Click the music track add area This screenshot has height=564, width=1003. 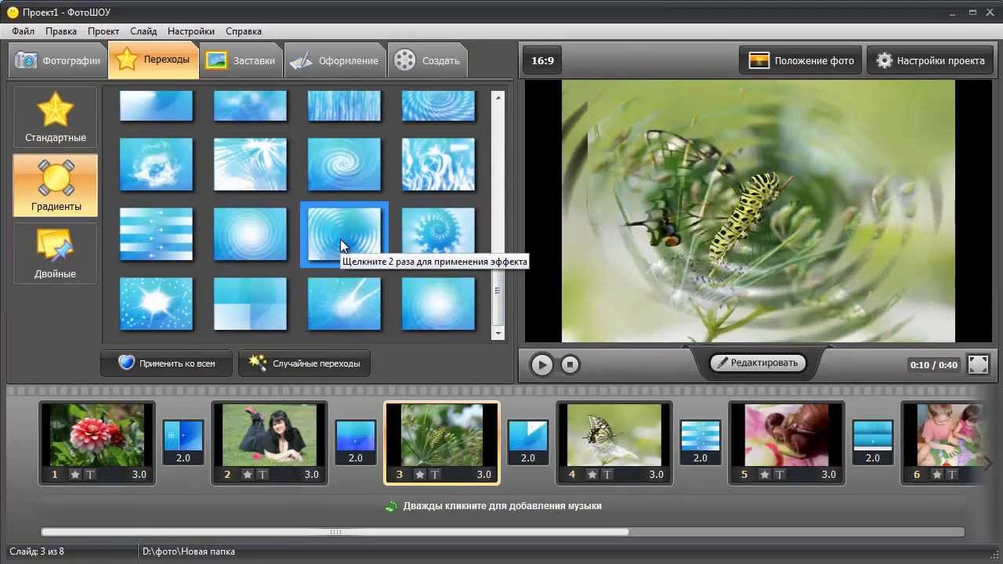[501, 506]
